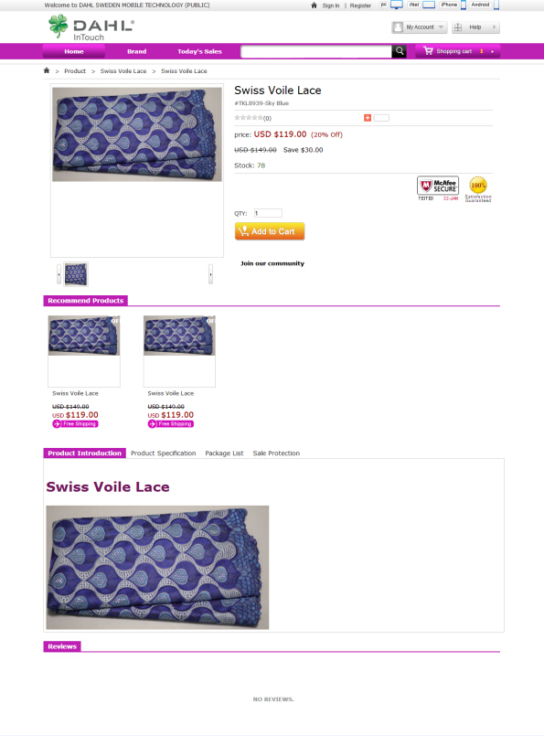Click the home icon beside Sign in

[x=314, y=5]
